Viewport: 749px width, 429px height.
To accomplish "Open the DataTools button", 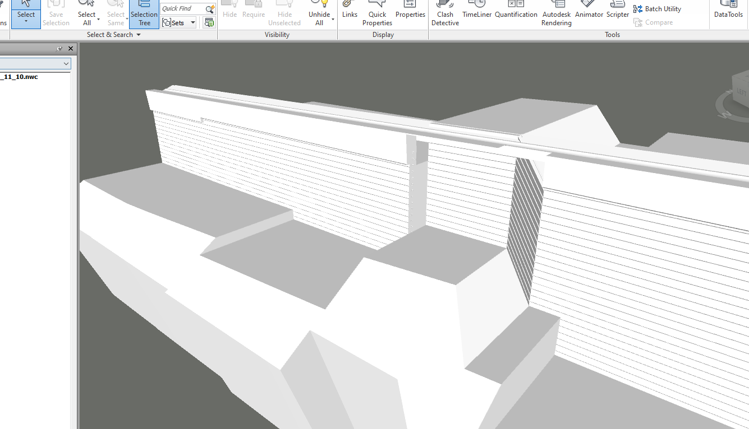I will [x=728, y=10].
